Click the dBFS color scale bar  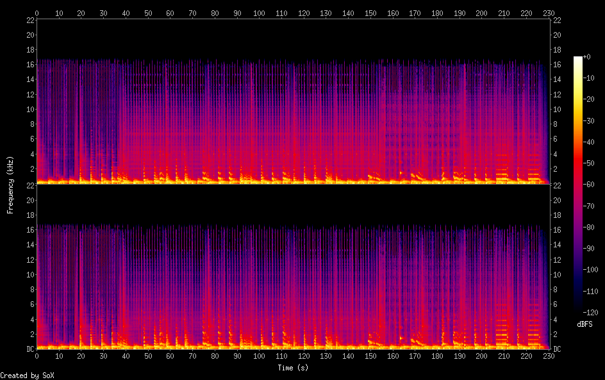pos(578,184)
